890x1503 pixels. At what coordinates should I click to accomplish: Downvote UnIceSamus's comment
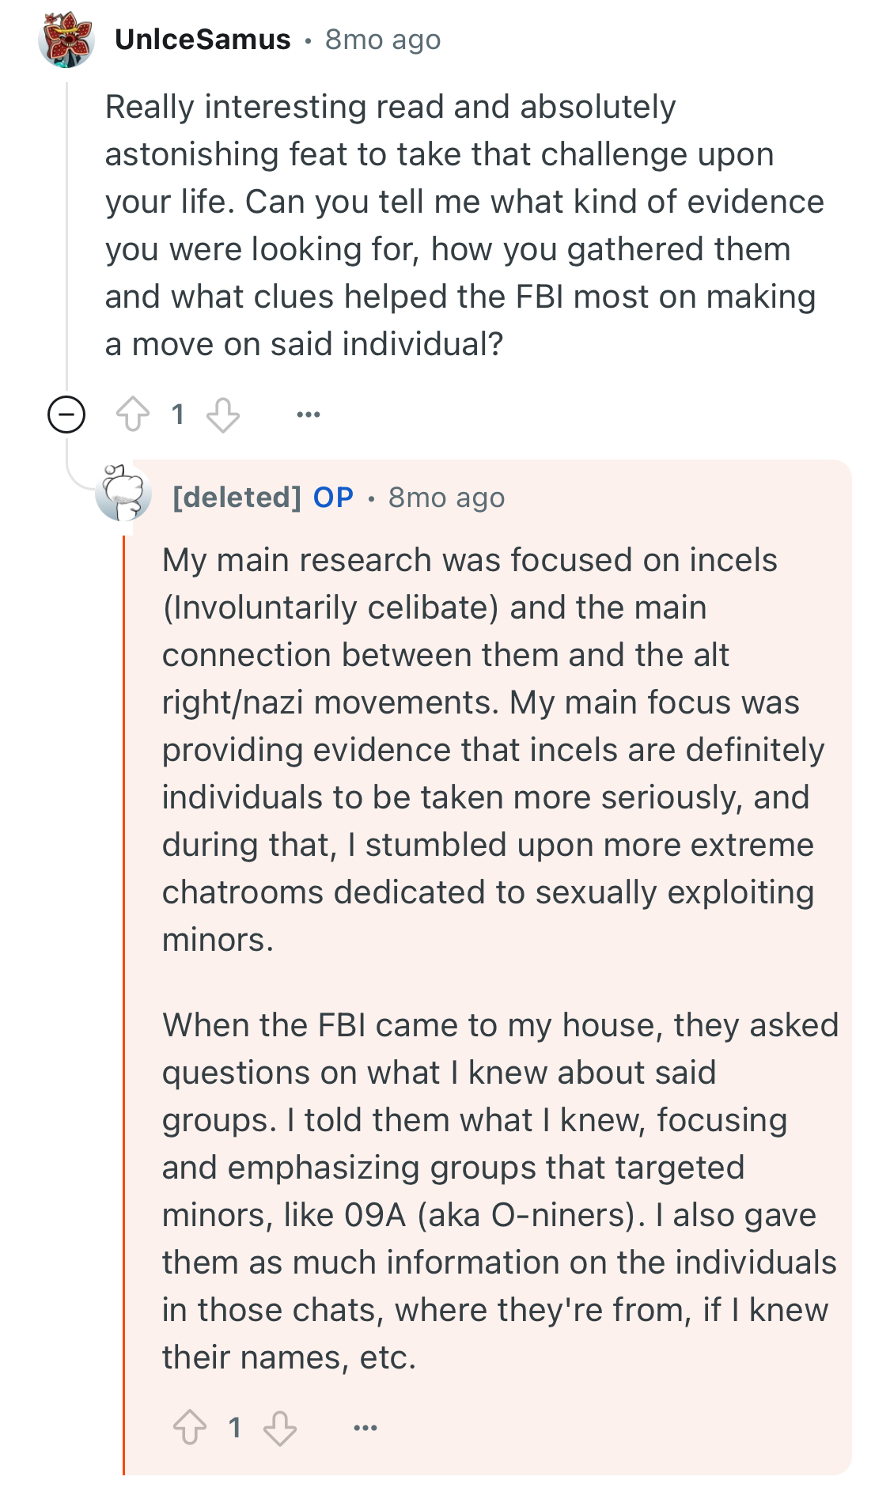(223, 415)
